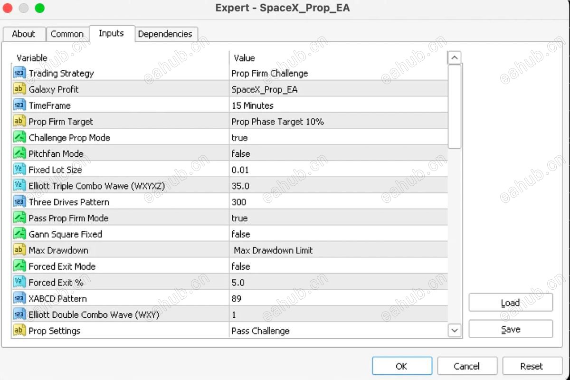Viewport: 570px width, 380px height.
Task: Click the double-type icon beside Fixed Lot Size
Action: click(19, 170)
